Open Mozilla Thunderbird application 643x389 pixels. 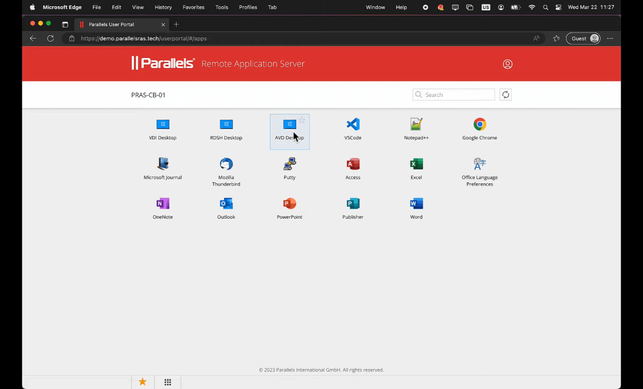pos(226,165)
